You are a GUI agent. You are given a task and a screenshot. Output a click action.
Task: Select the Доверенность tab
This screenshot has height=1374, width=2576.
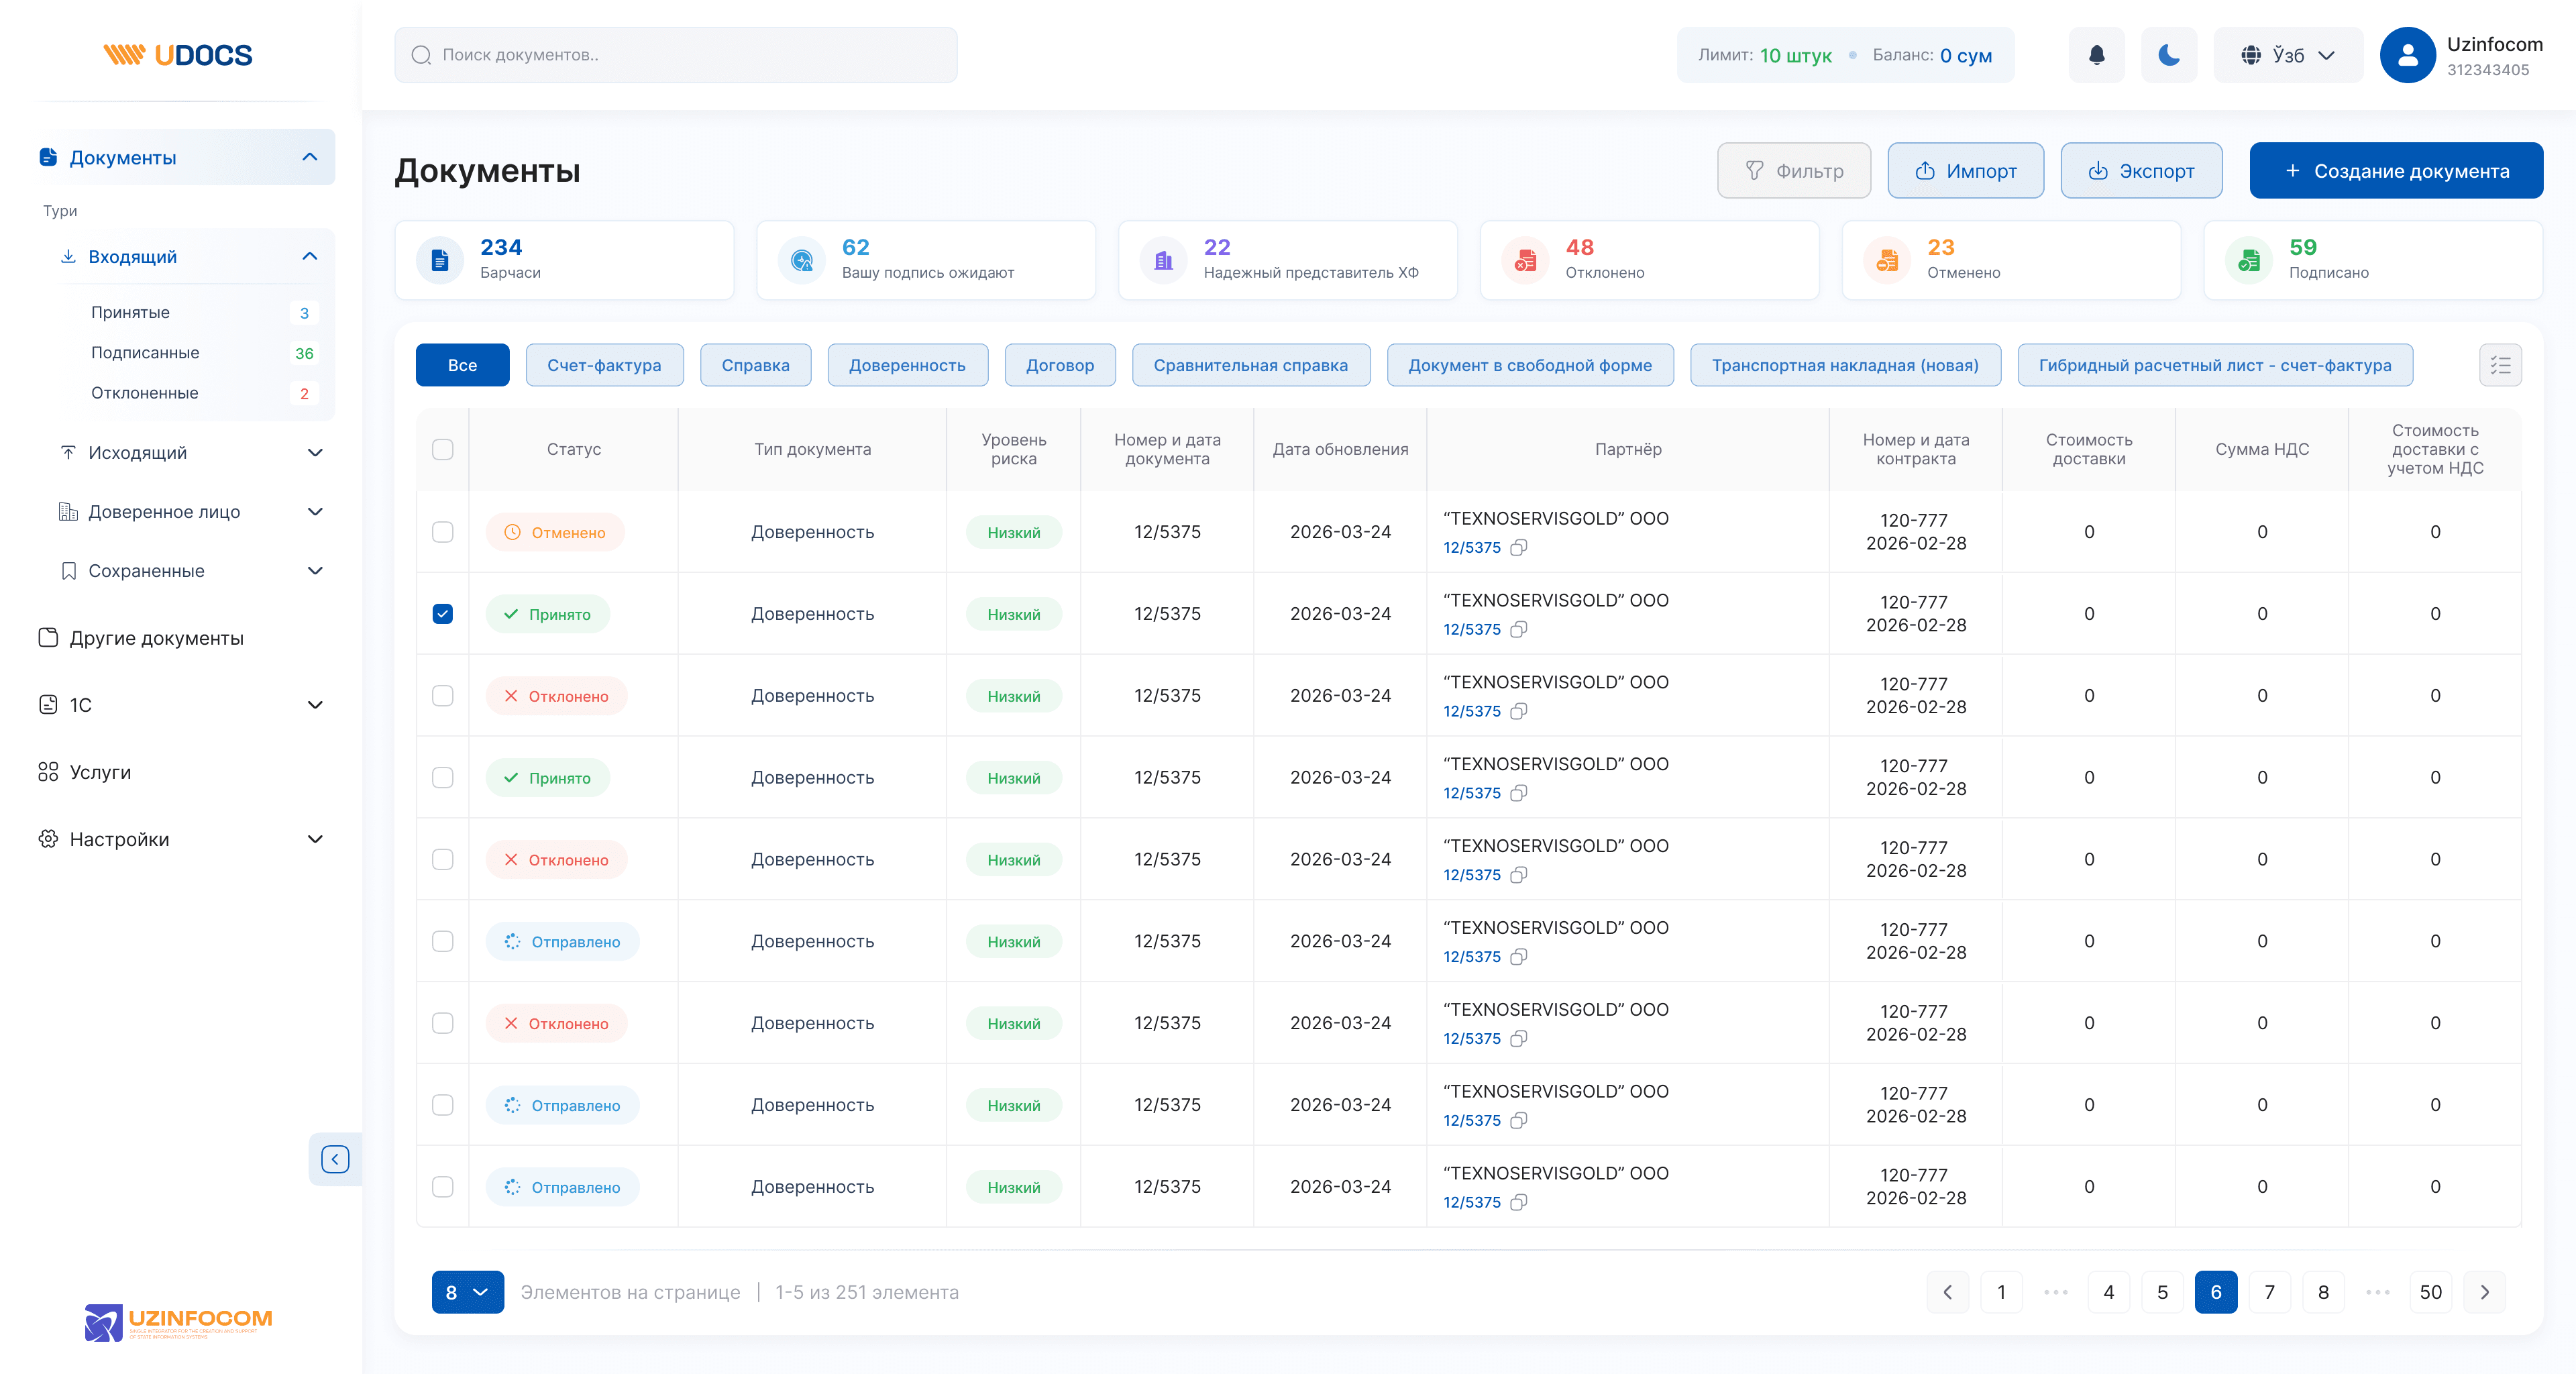[x=907, y=365]
